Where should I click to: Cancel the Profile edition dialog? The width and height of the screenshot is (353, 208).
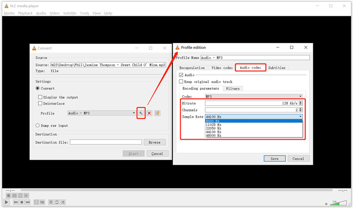[298, 159]
